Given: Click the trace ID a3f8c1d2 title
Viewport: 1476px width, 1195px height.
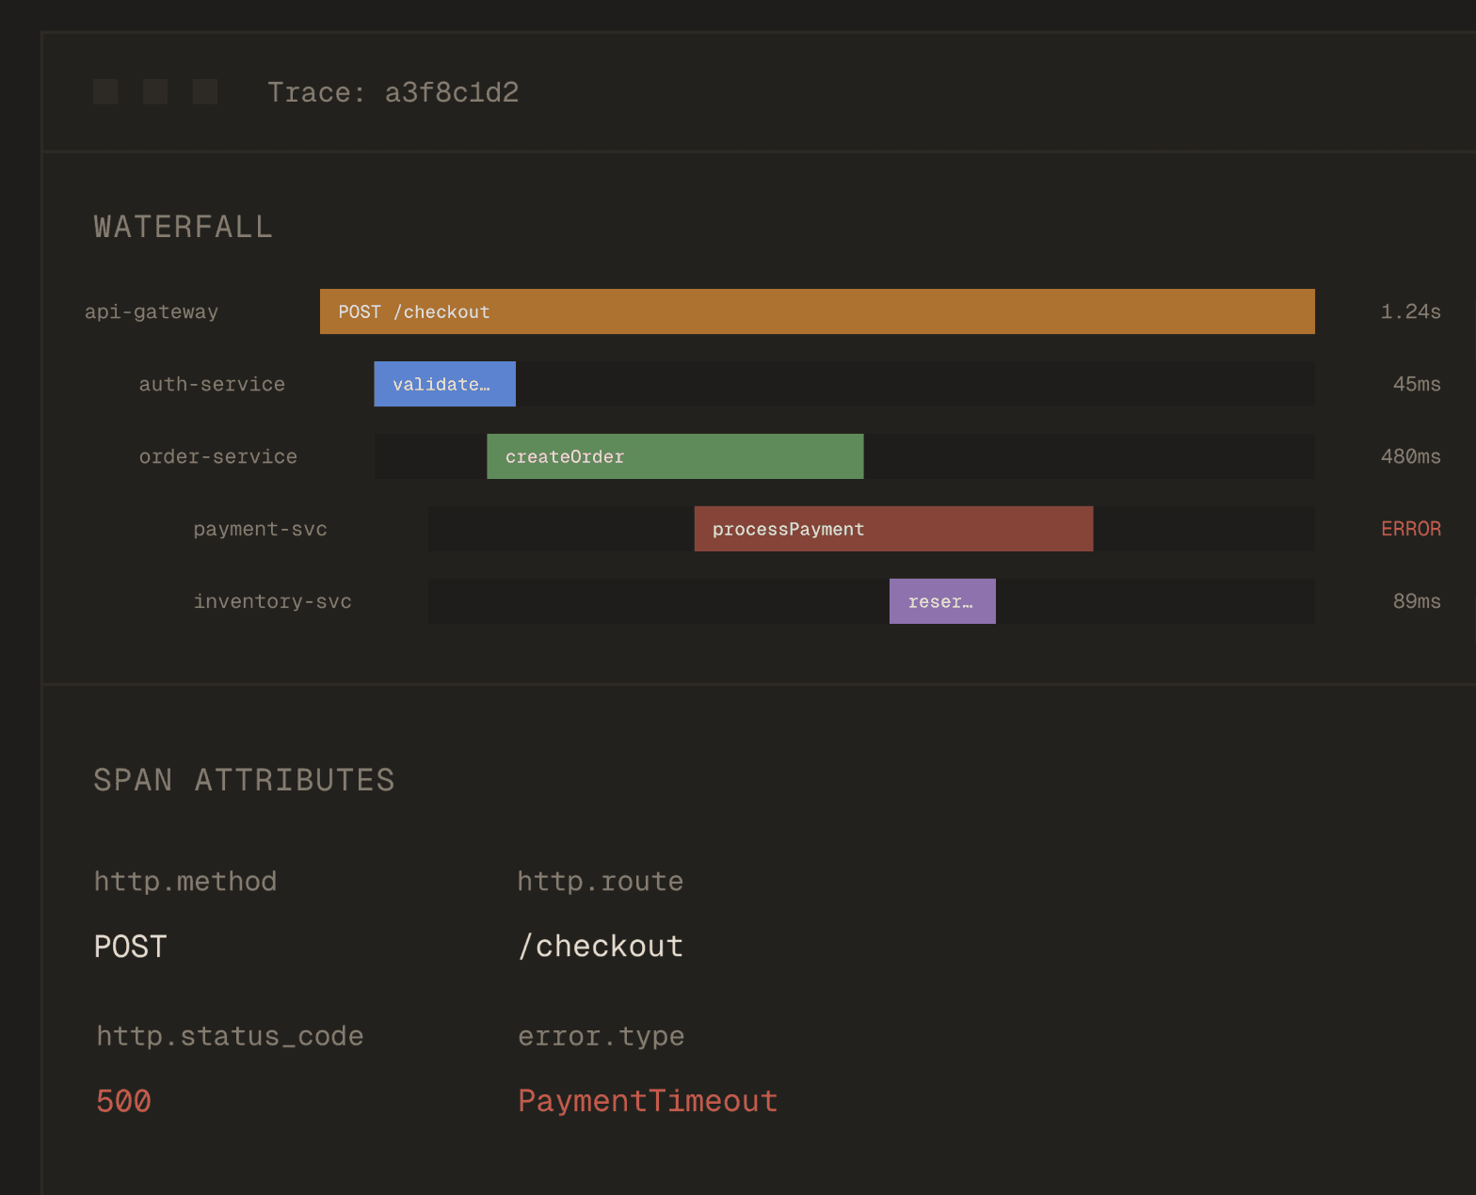Looking at the screenshot, I should (x=393, y=92).
